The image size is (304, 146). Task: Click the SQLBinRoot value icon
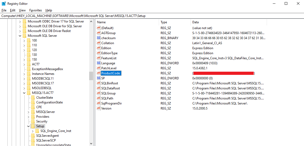[x=99, y=83]
